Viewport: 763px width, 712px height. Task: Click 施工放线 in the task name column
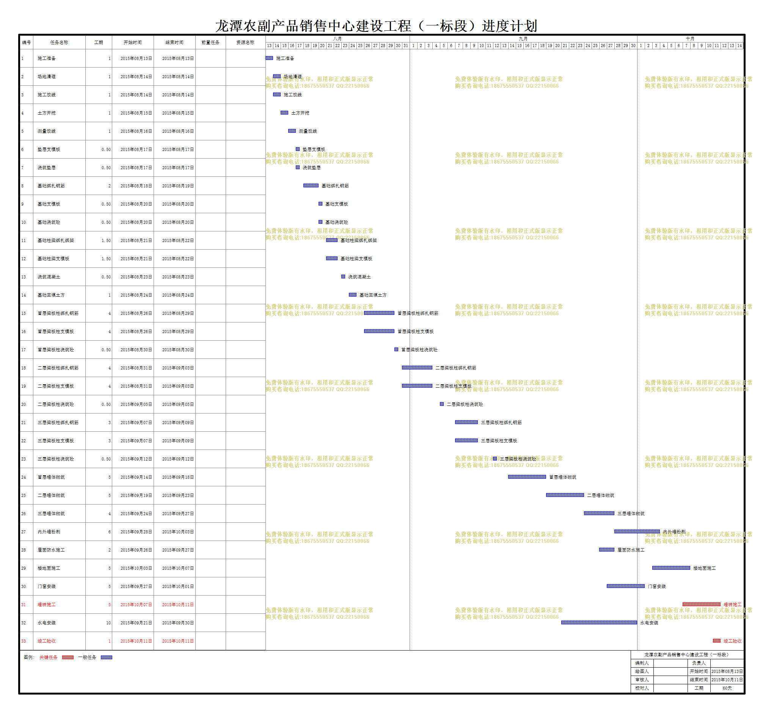pos(46,95)
